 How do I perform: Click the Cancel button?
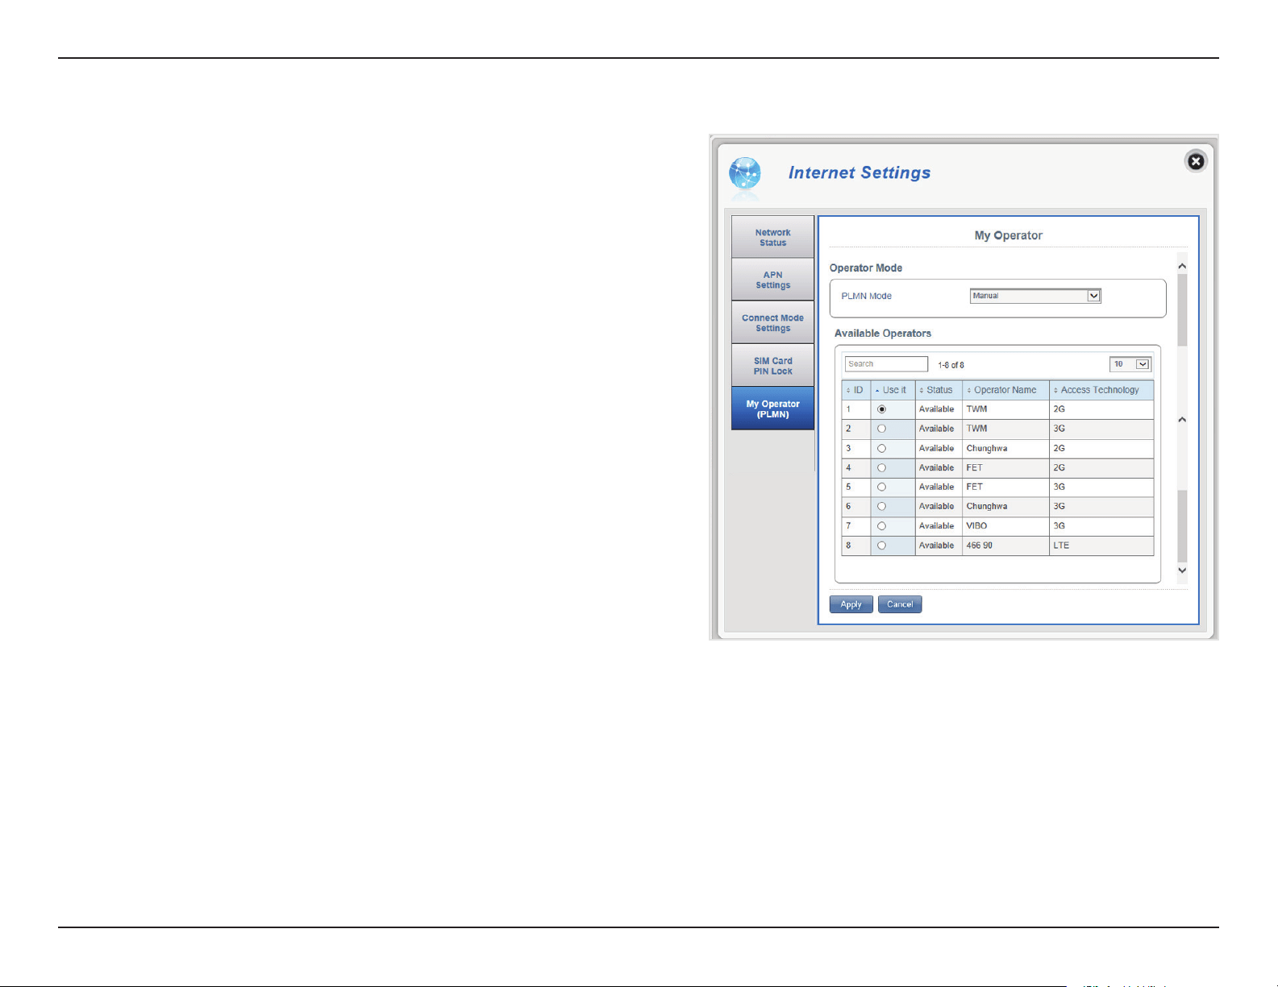point(900,604)
